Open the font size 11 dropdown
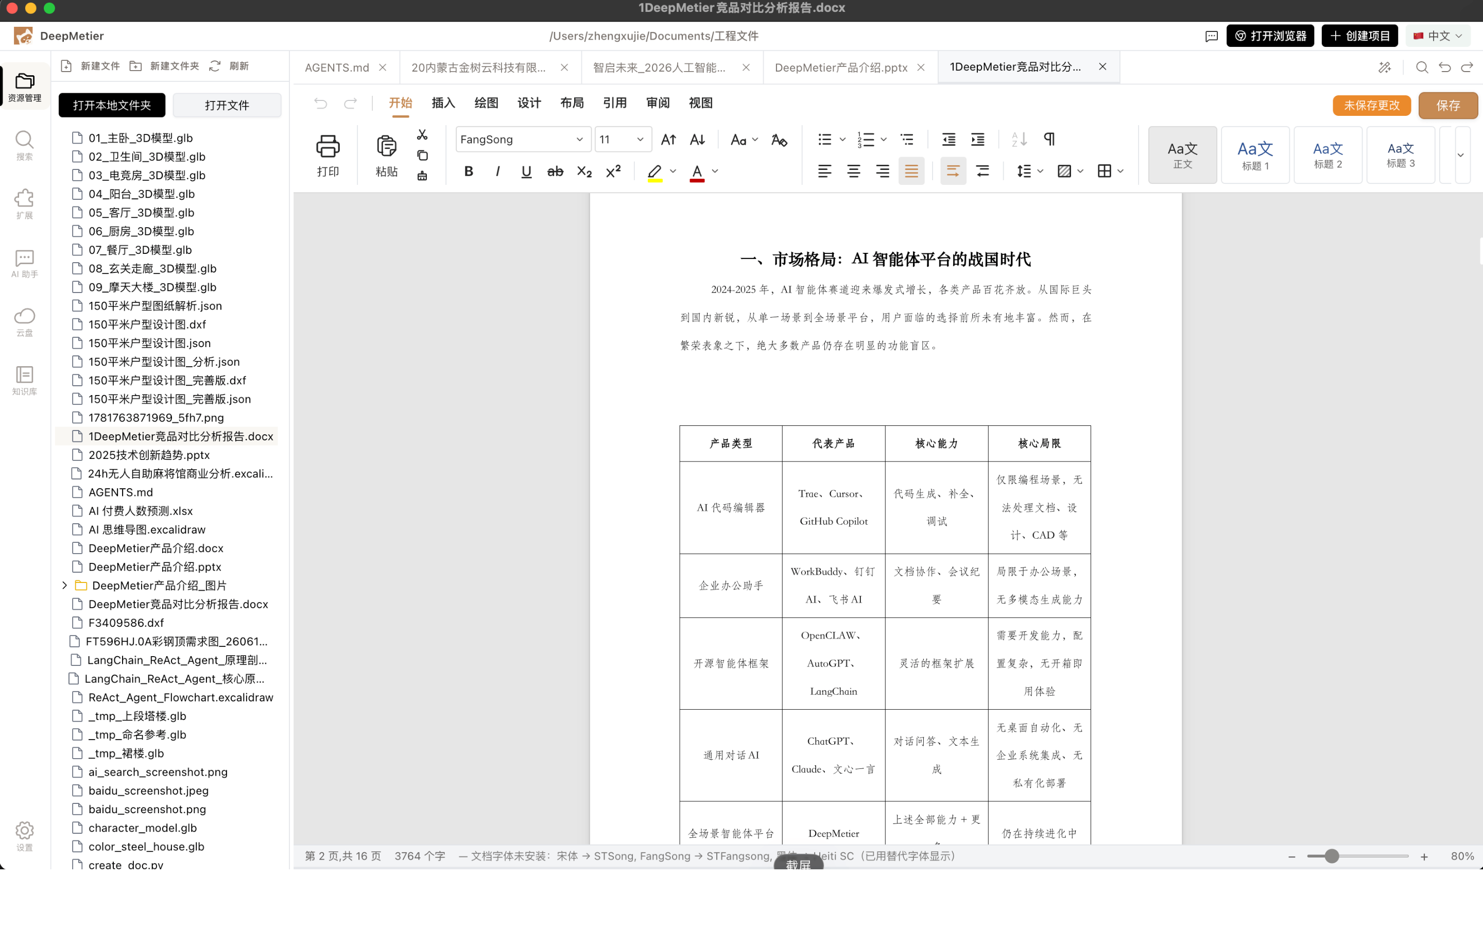The height and width of the screenshot is (927, 1483). click(x=623, y=140)
